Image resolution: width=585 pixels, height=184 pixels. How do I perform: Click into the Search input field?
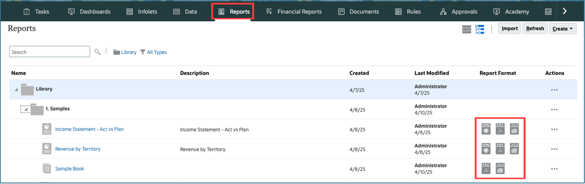(49, 52)
